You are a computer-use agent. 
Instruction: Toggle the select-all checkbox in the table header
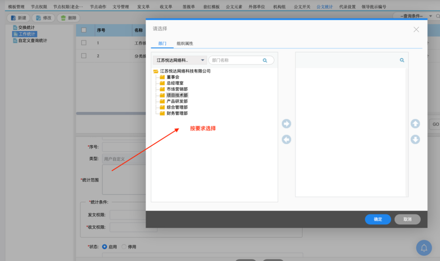pyautogui.click(x=84, y=30)
